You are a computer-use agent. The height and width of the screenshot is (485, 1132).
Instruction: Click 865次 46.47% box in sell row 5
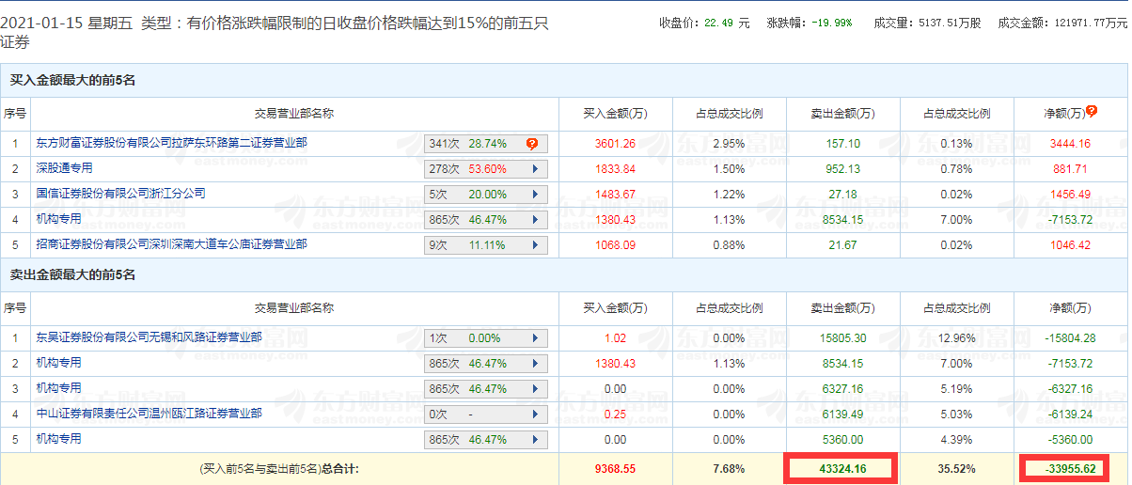(485, 439)
